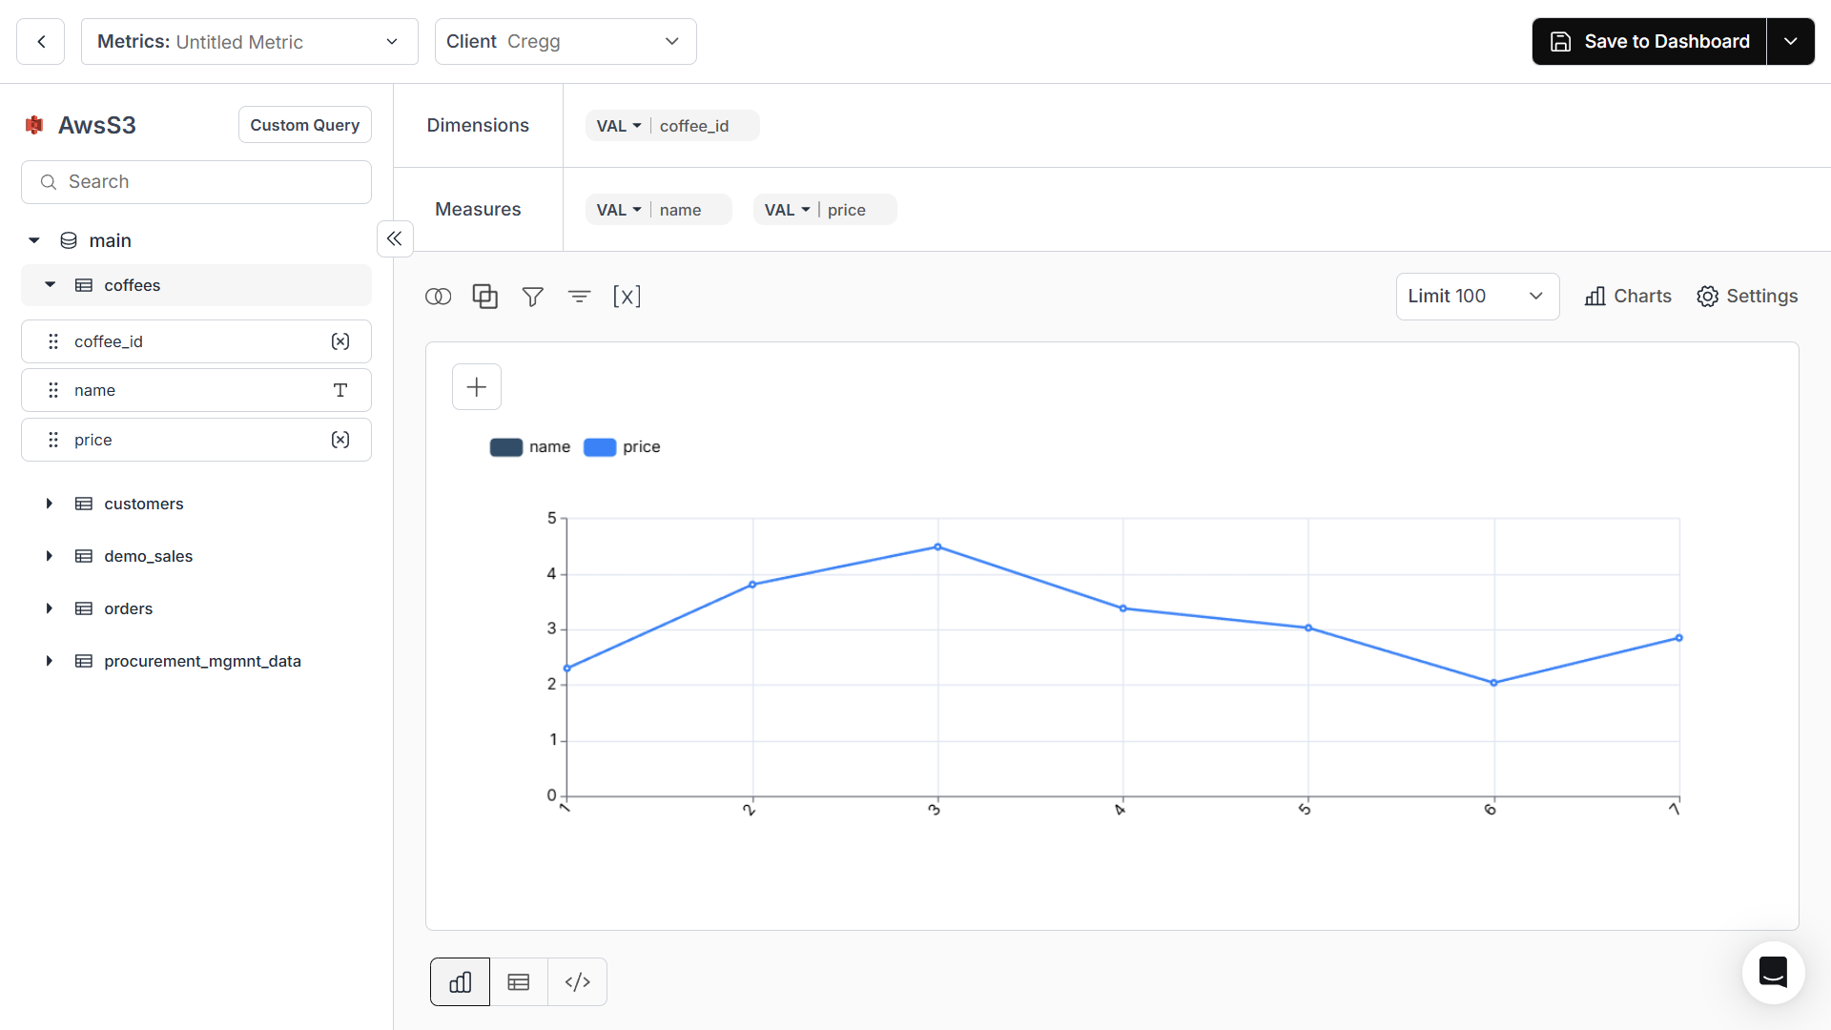
Task: Switch to the code view icon
Action: (577, 981)
